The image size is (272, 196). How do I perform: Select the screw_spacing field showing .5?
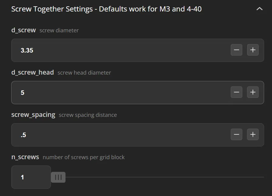pos(121,135)
